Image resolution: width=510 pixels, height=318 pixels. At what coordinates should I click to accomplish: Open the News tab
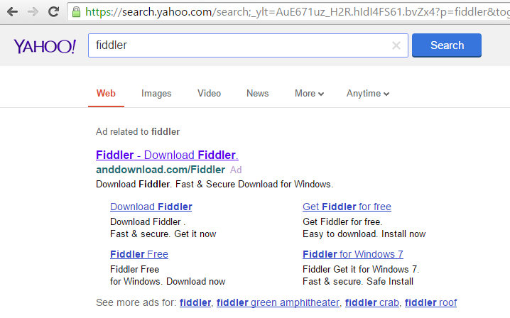point(257,93)
